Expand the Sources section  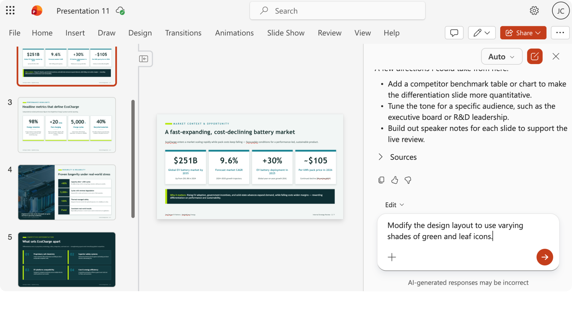click(x=397, y=157)
